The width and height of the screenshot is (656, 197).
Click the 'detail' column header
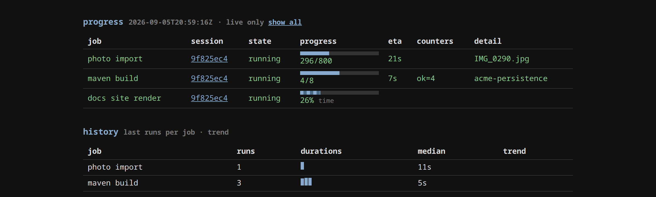click(488, 41)
